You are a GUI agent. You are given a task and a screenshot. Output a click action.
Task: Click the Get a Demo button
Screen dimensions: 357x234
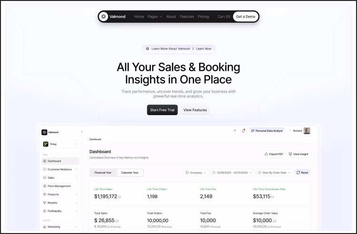246,17
